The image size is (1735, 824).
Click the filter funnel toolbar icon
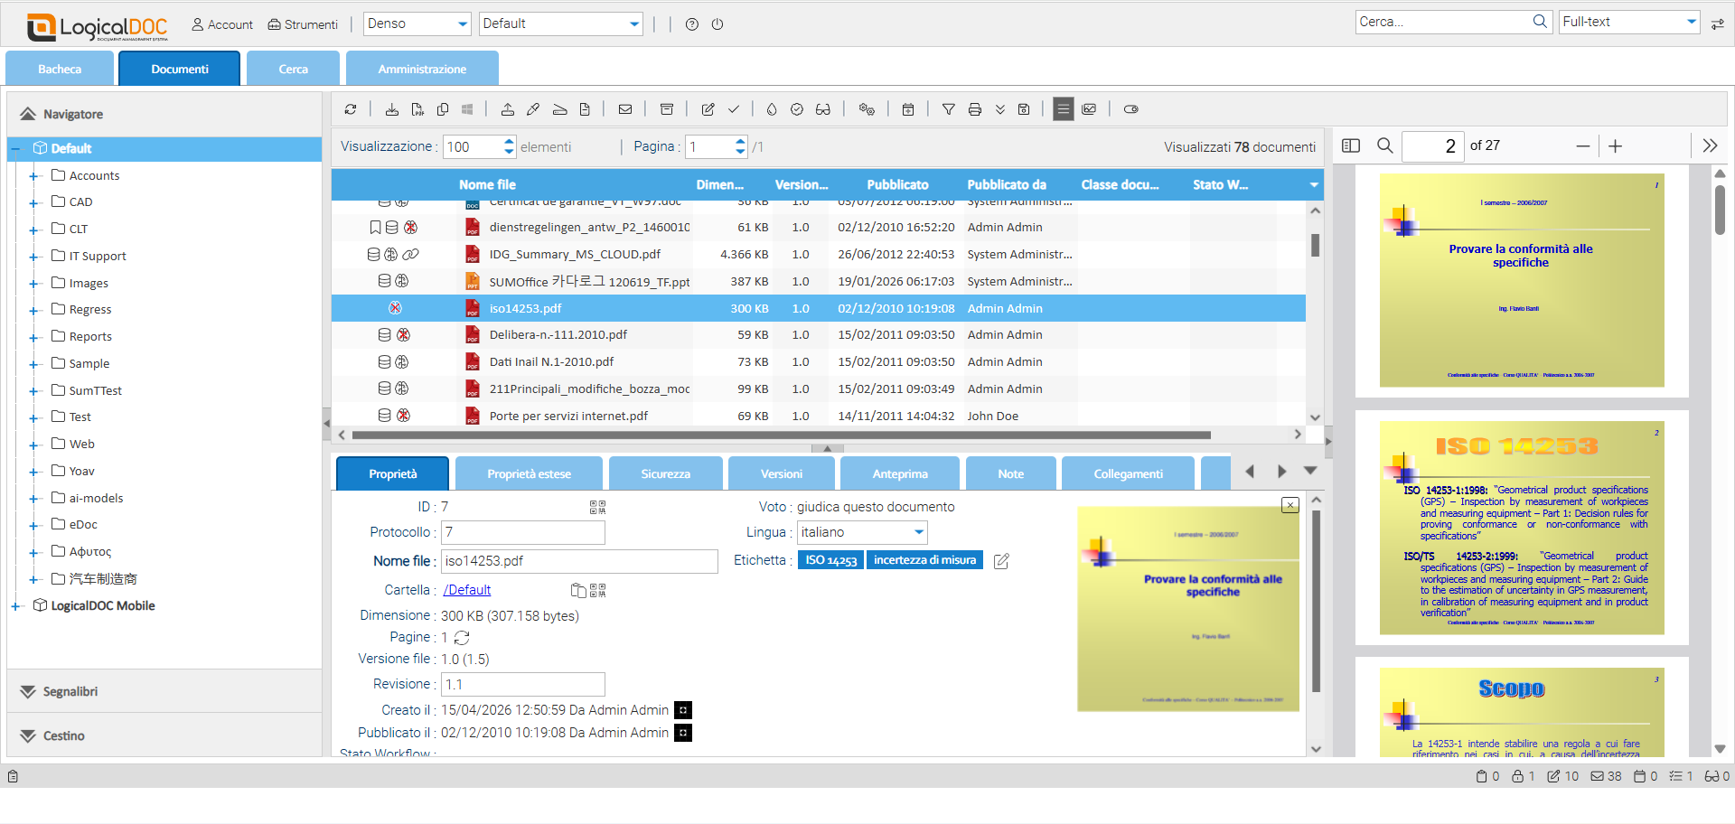coord(949,109)
